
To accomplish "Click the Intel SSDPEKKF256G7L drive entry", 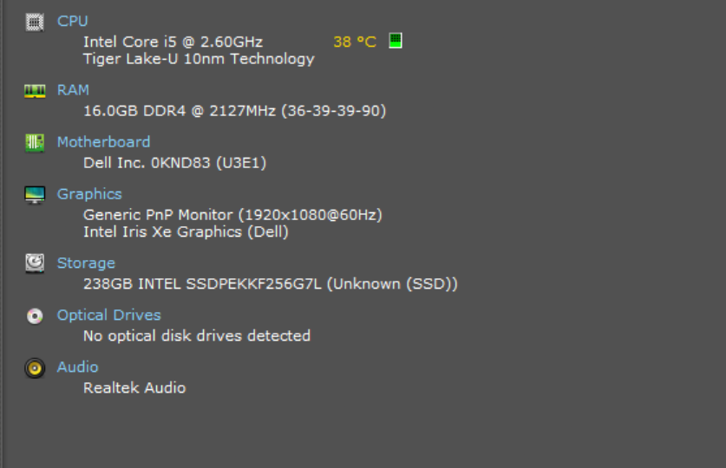I will (x=270, y=283).
